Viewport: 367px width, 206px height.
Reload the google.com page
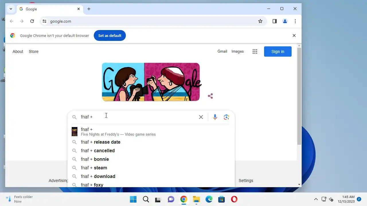click(x=32, y=21)
